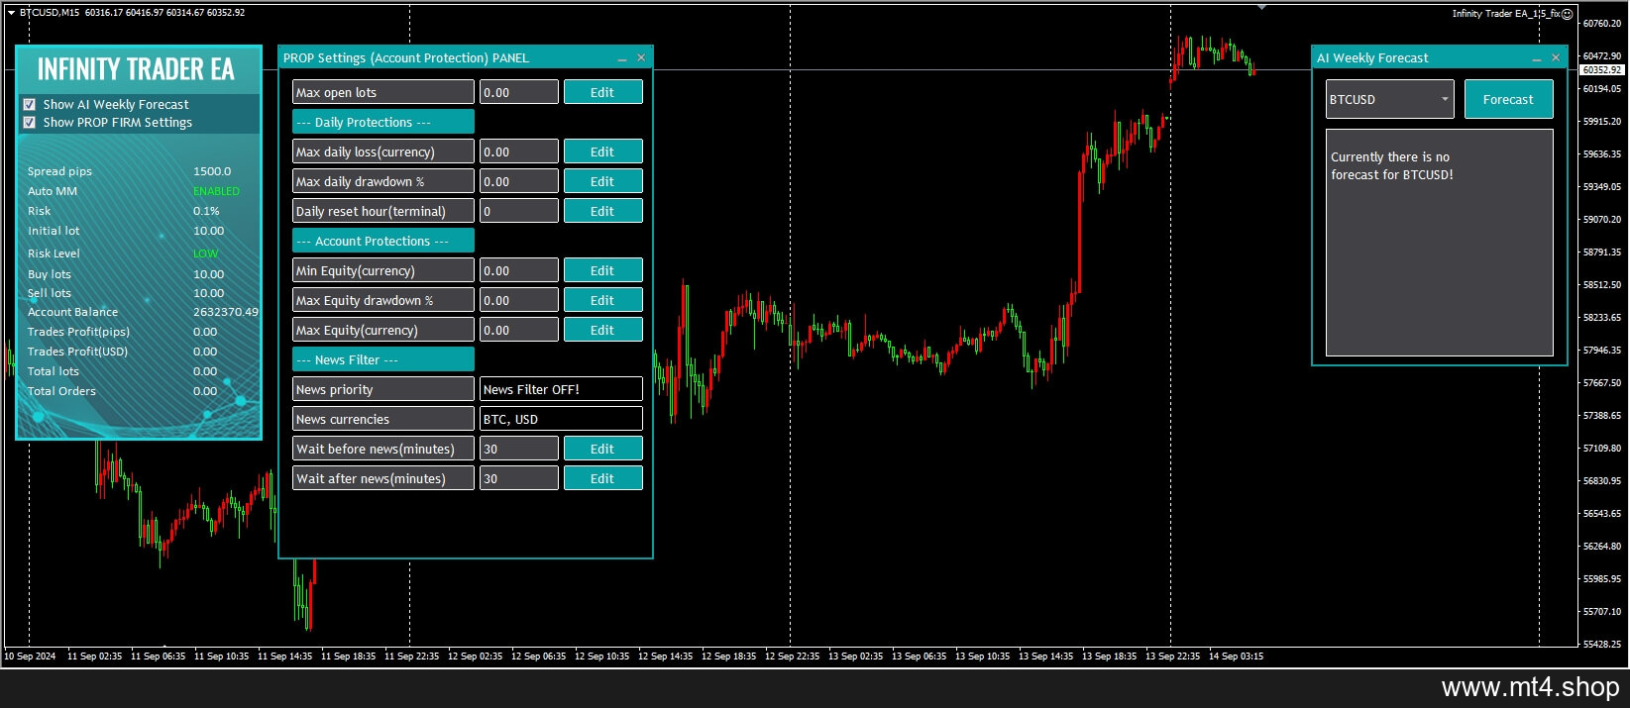Click the current price label 60352.92
1630x708 pixels.
point(1602,70)
